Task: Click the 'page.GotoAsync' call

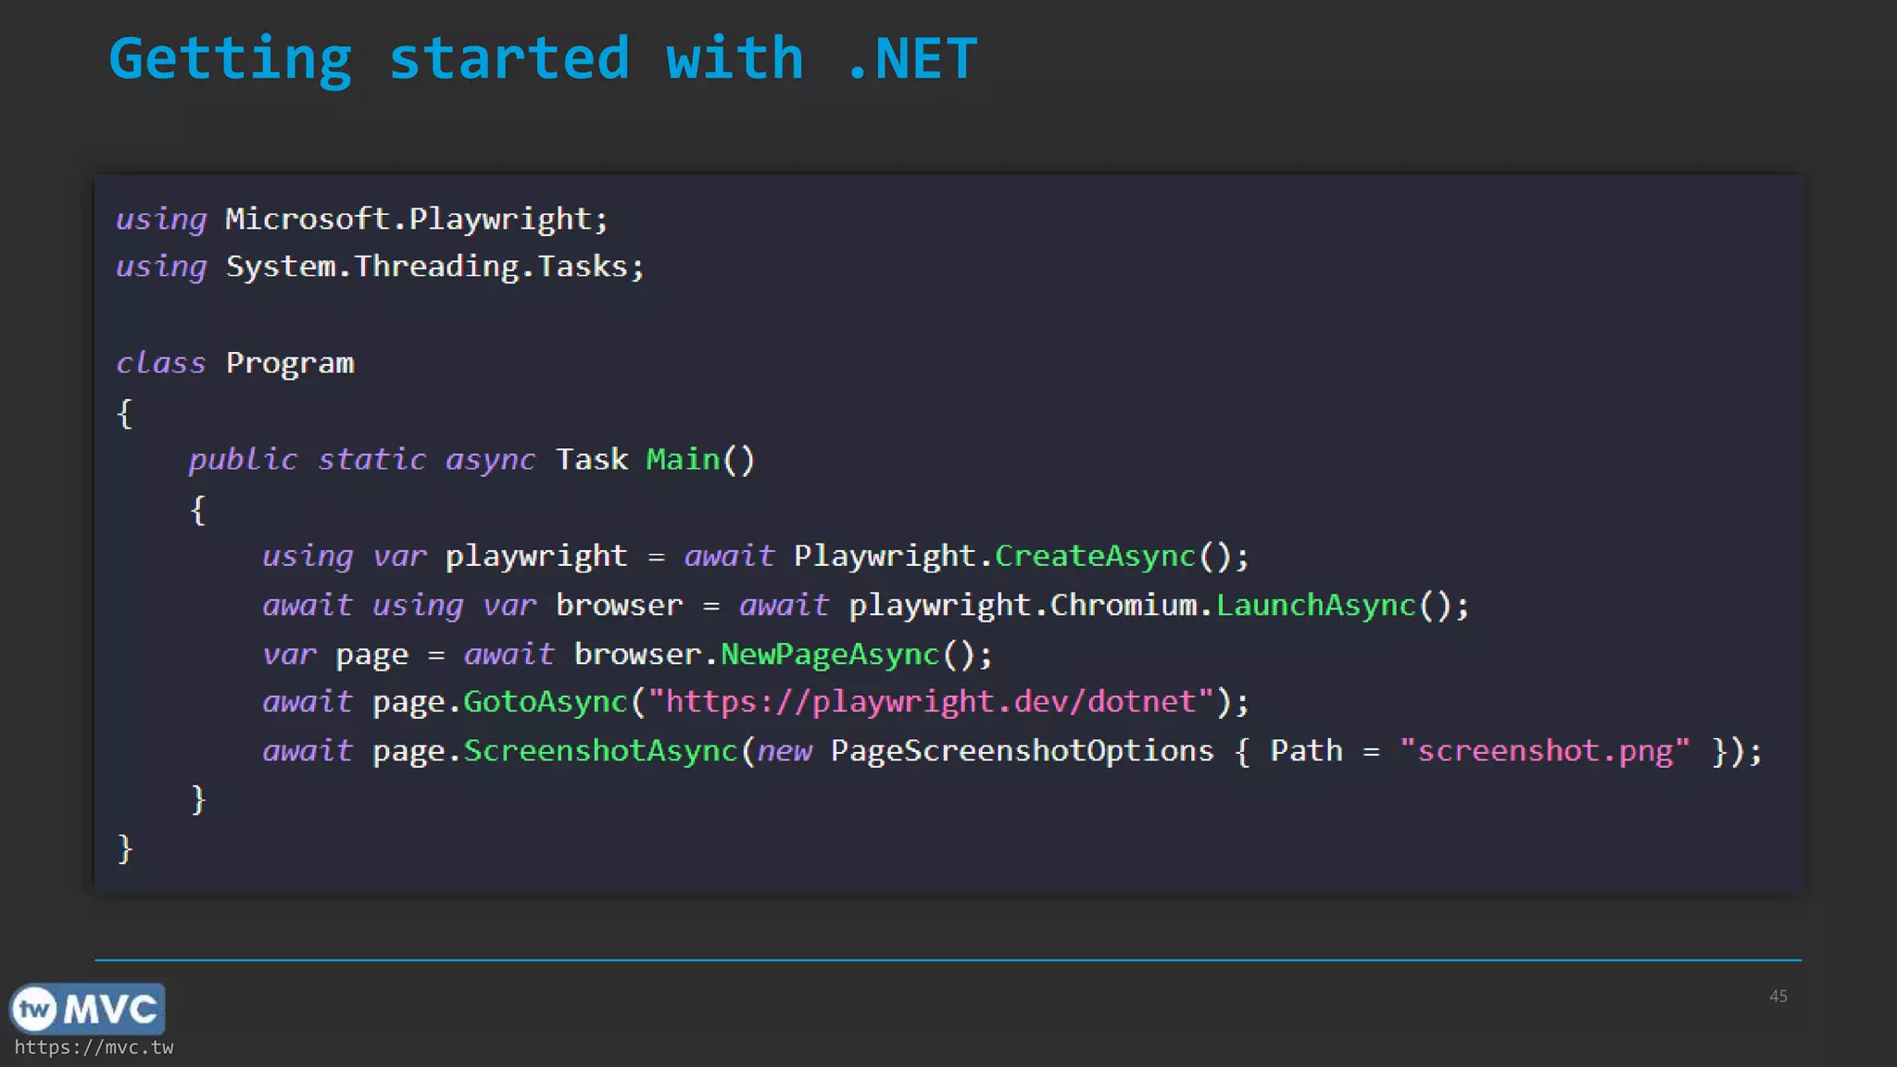Action: (x=500, y=701)
